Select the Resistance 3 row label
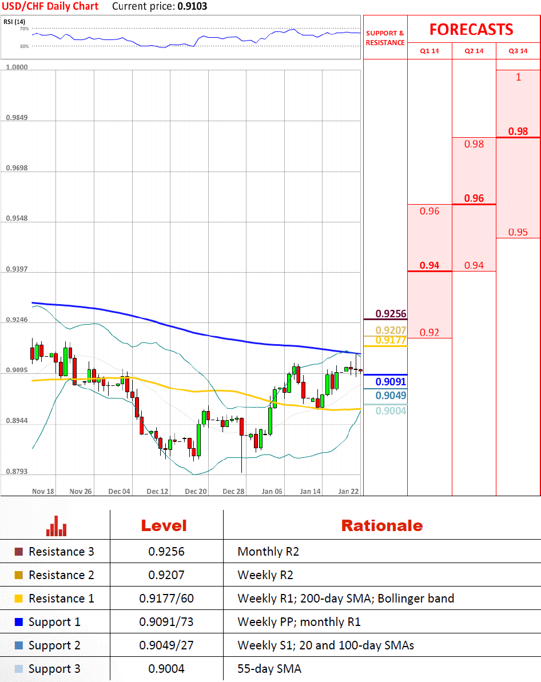Screen dimensions: 541x682 pyautogui.click(x=61, y=552)
